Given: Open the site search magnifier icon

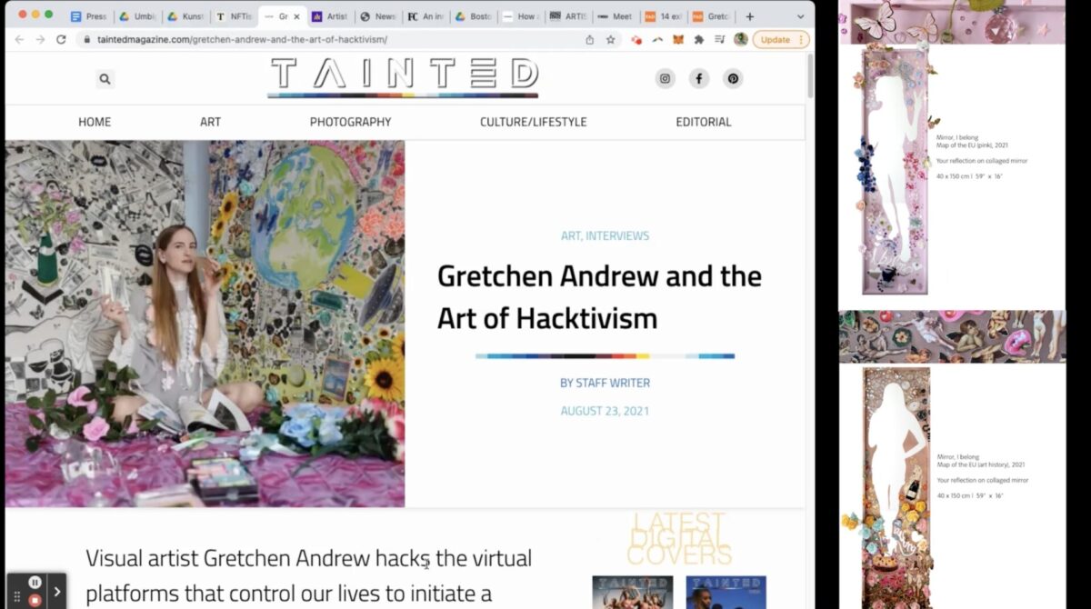Looking at the screenshot, I should pos(105,79).
